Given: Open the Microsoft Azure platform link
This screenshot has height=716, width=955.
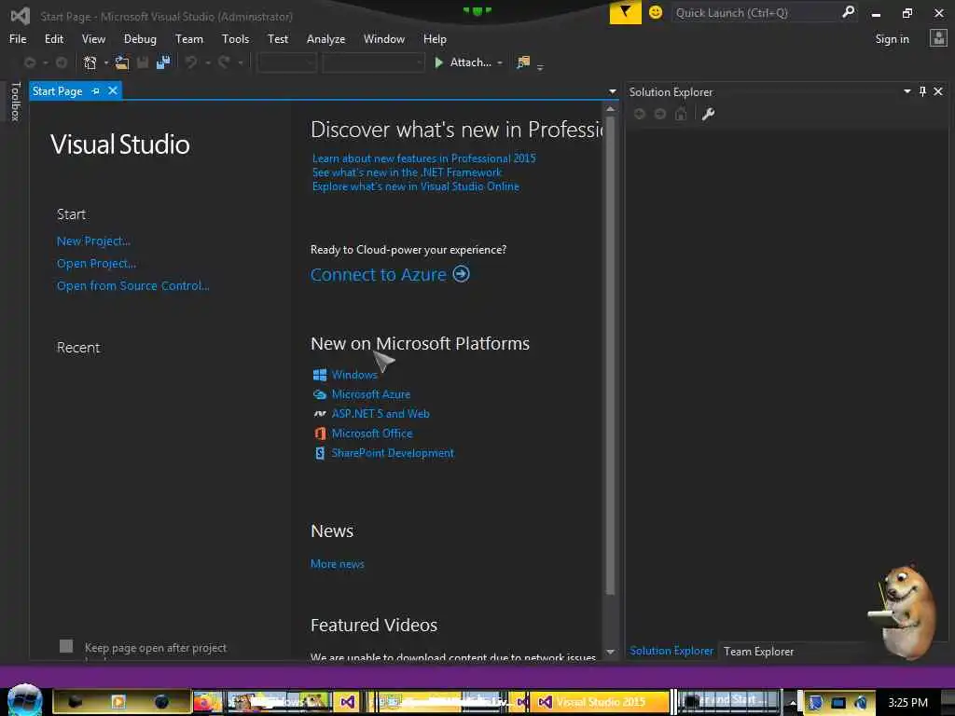Looking at the screenshot, I should 371,394.
